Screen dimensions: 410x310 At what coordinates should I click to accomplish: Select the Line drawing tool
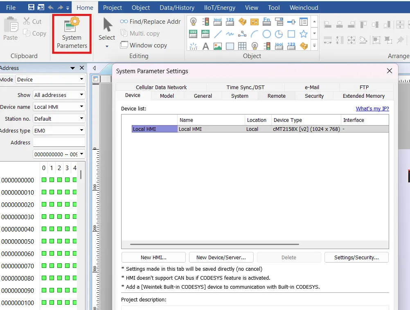217,34
